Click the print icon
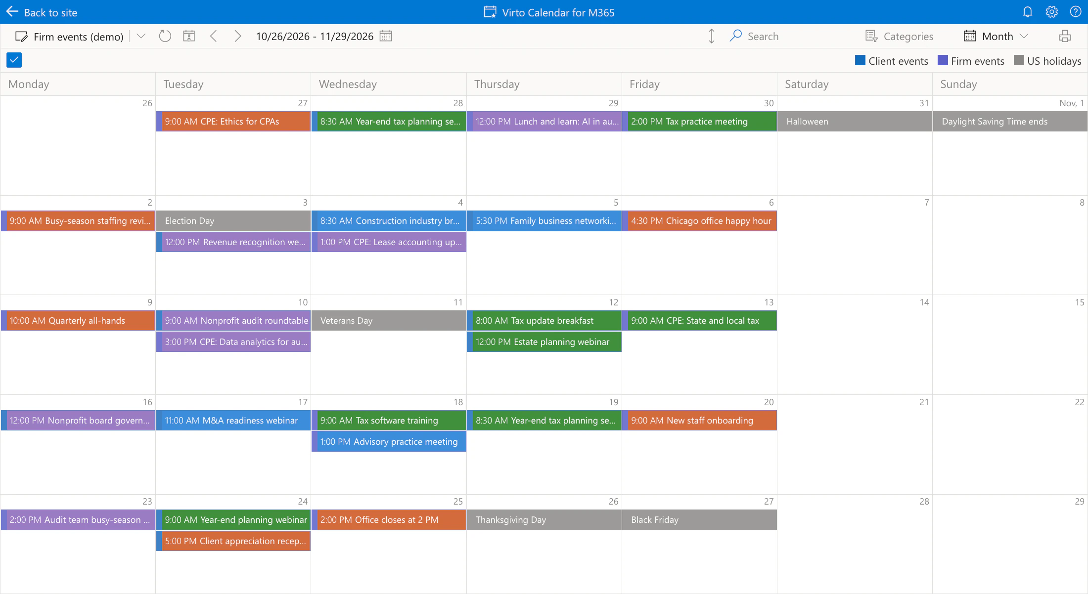Viewport: 1088px width, 595px height. 1065,36
